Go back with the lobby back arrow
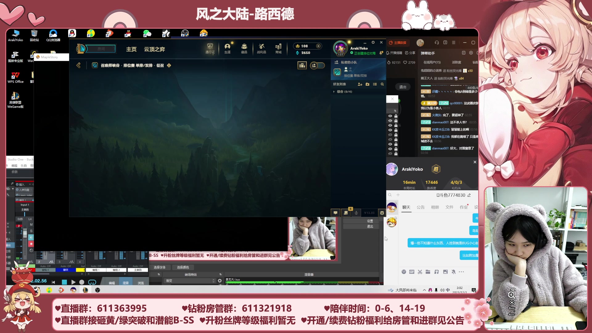 coord(78,65)
